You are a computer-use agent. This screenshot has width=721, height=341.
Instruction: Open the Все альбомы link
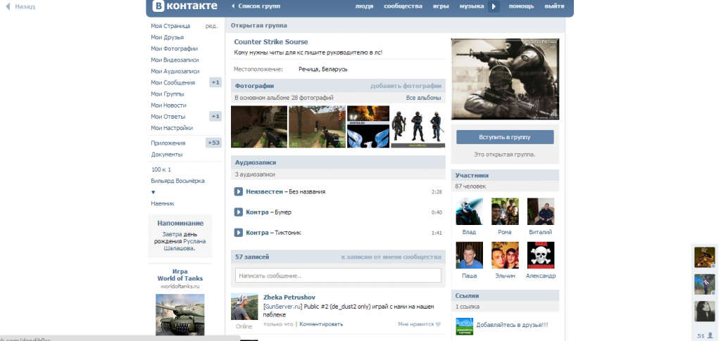pos(423,98)
